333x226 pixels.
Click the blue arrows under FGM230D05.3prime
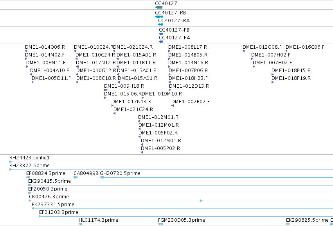[160, 224]
